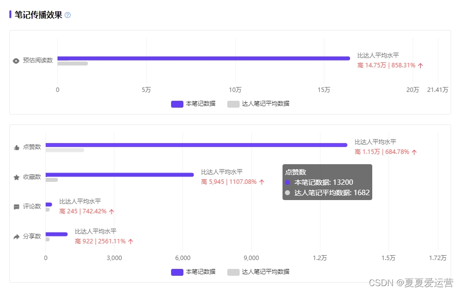Click the share arrow icon next to 分享数

click(16, 236)
